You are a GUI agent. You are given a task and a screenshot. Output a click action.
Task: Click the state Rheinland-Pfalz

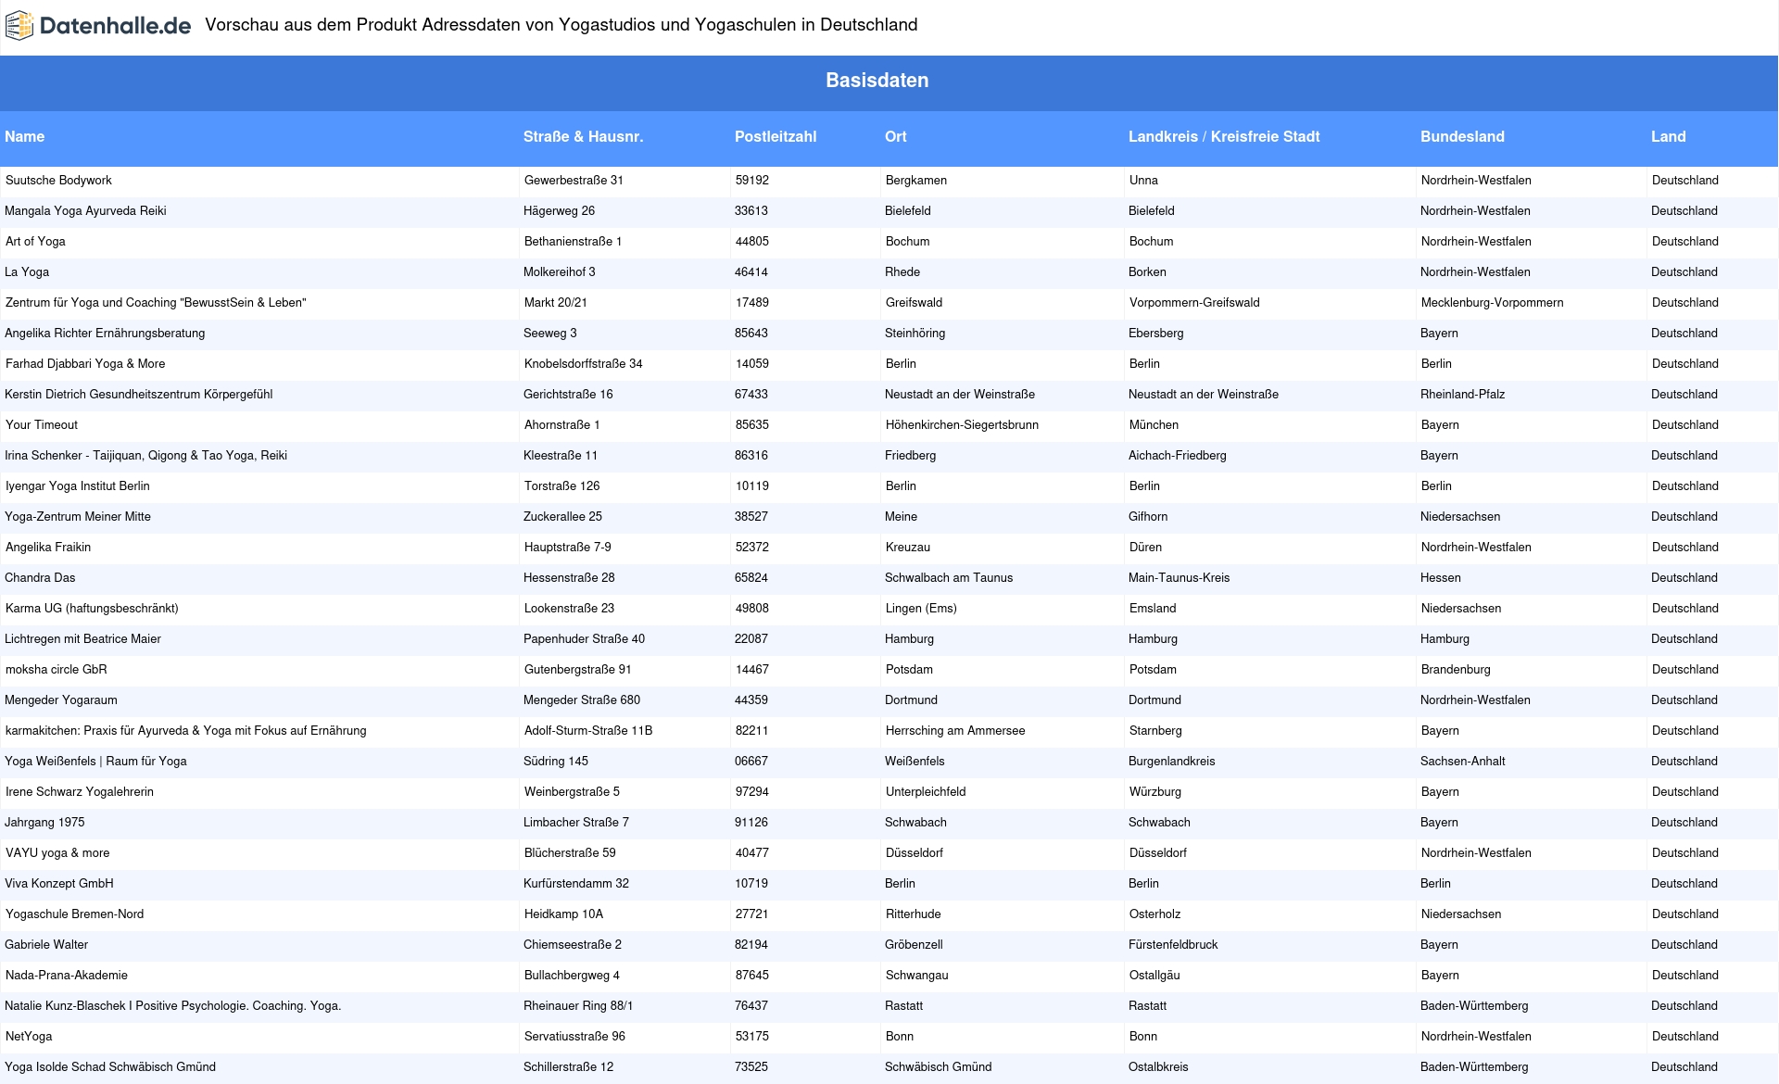pyautogui.click(x=1463, y=394)
